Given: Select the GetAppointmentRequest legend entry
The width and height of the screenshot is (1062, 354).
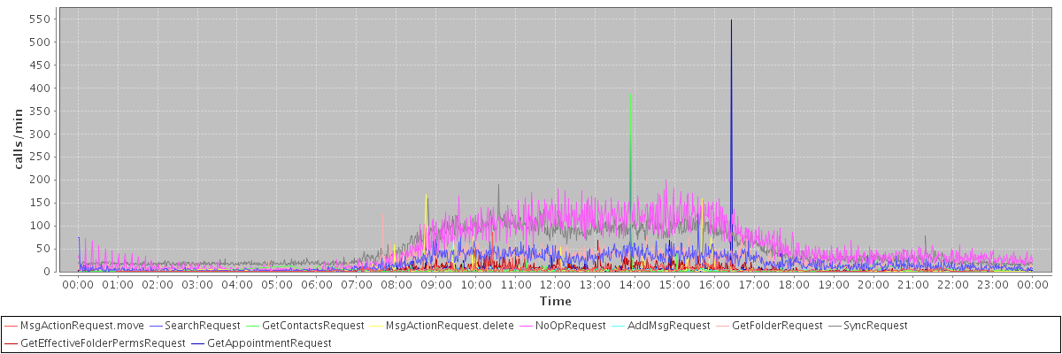Looking at the screenshot, I should click(269, 342).
